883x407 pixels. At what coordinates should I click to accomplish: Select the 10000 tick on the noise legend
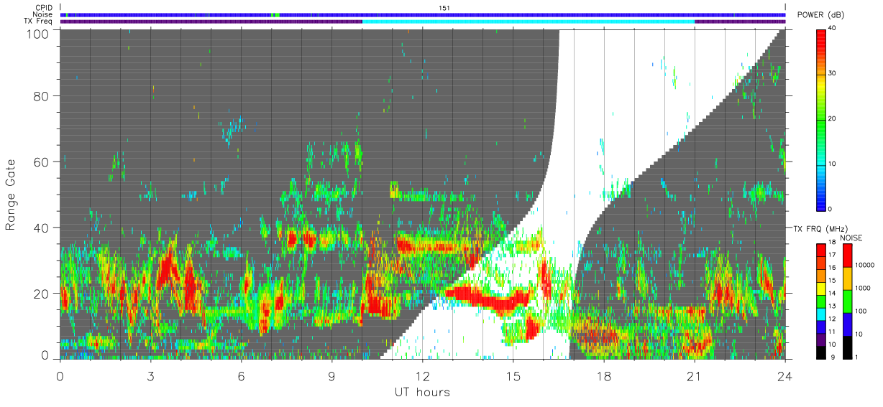click(865, 266)
